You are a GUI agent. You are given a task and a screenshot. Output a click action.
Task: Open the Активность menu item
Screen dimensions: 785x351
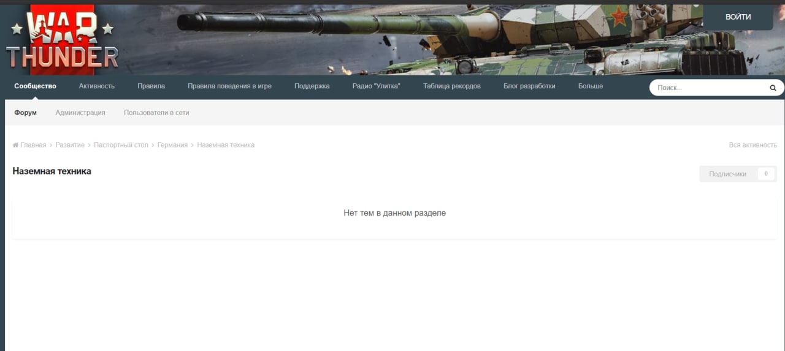pos(97,86)
